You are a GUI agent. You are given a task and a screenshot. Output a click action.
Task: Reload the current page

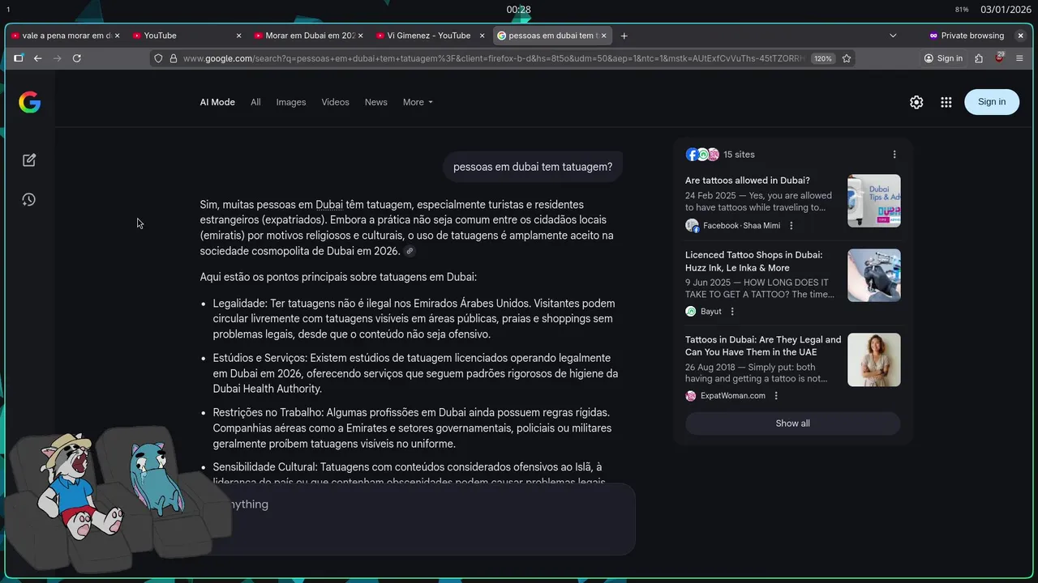(77, 58)
